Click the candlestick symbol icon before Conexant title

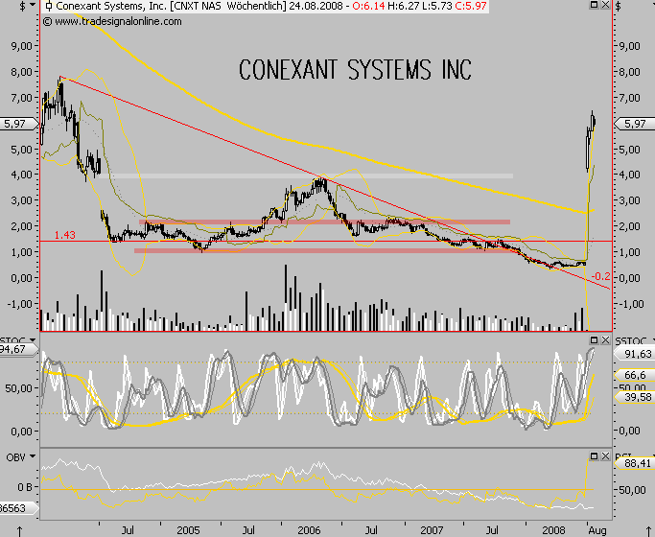[x=49, y=6]
